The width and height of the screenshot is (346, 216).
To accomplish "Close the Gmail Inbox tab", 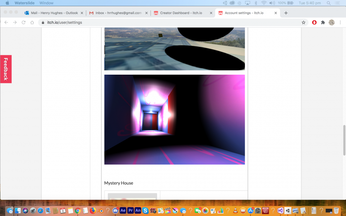I will click(146, 13).
